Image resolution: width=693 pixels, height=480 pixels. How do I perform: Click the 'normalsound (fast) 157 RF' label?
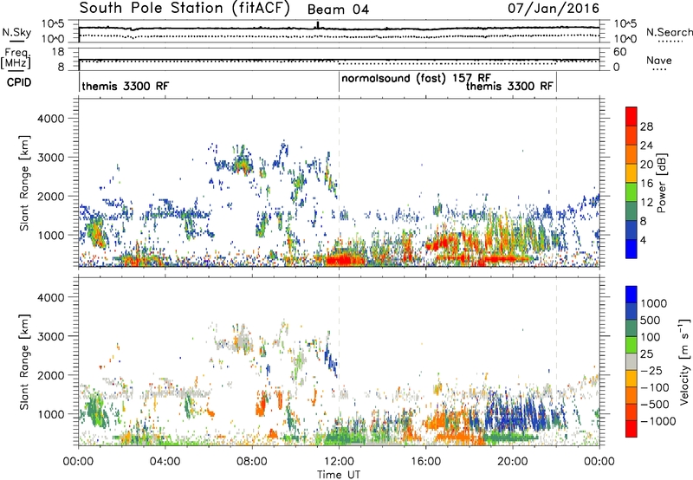pos(416,79)
